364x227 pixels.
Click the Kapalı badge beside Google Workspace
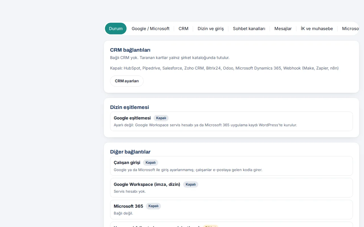point(191,184)
